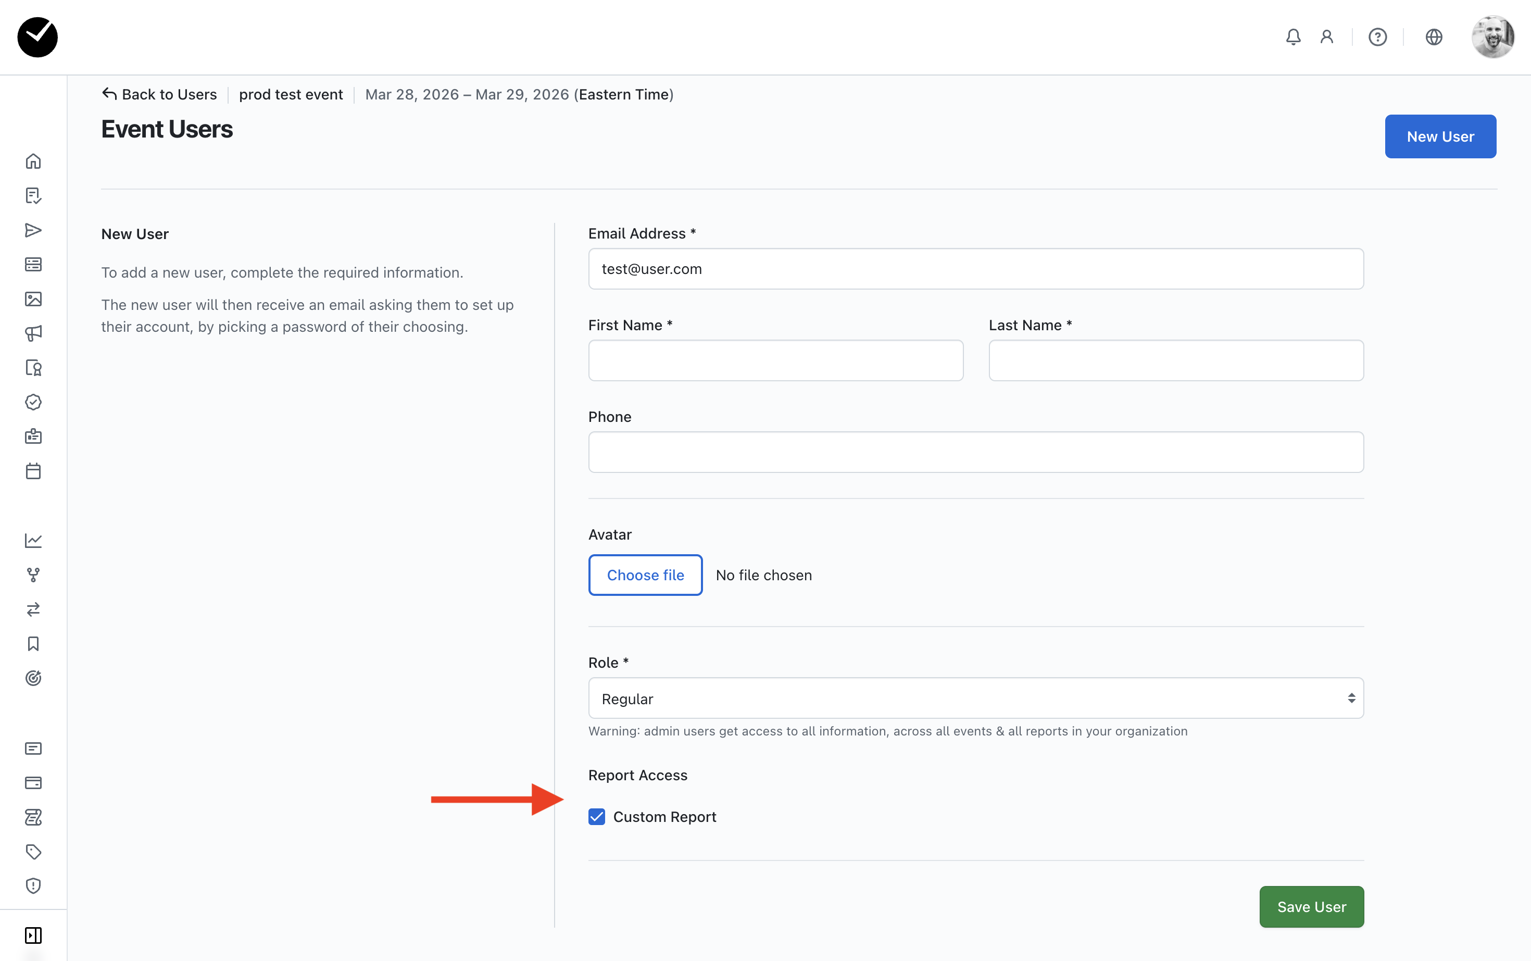
Task: Open the help question mark icon
Action: [1377, 37]
